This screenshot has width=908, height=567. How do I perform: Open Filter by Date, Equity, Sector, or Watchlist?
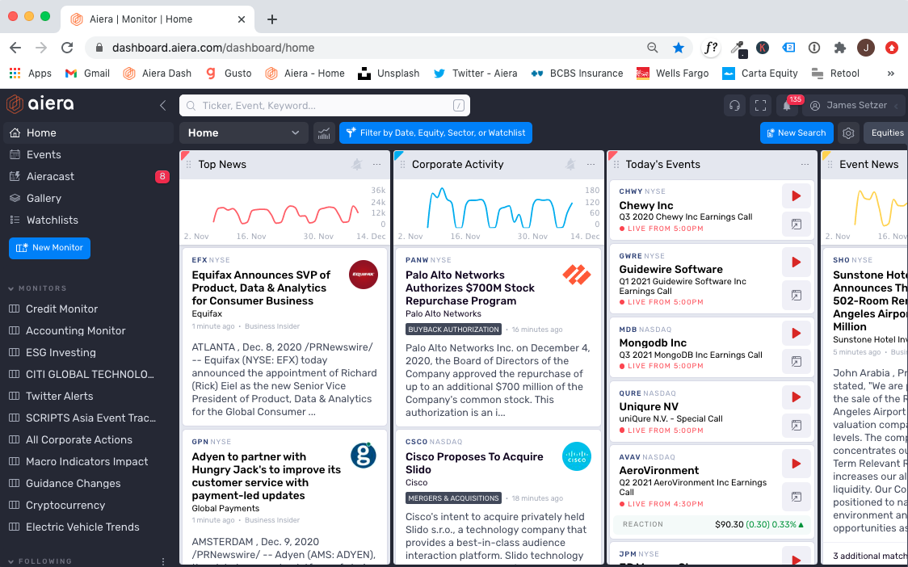pyautogui.click(x=435, y=133)
